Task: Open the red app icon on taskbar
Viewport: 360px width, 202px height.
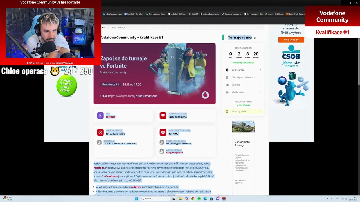Action: click(x=224, y=199)
